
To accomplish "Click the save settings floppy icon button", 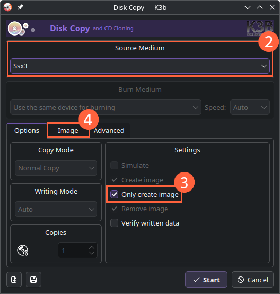I will (x=33, y=280).
